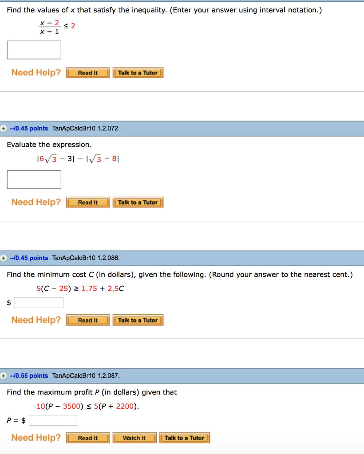The height and width of the screenshot is (454, 364).
Task: Open Read It for minimum cost problem
Action: tap(87, 320)
